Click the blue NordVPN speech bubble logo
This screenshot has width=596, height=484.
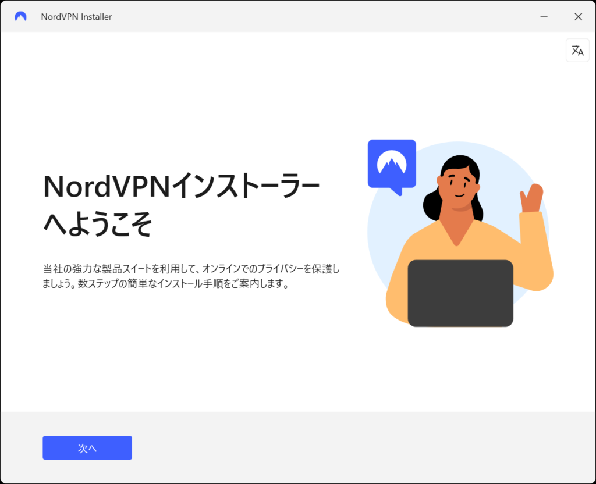(392, 165)
